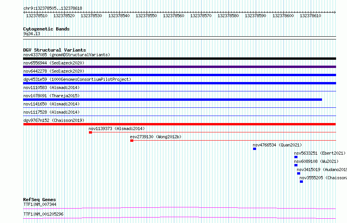The height and width of the screenshot is (223, 347).
Task: Click nsv1139373 (Alsmadi2014) variant label
Action: tap(117, 128)
